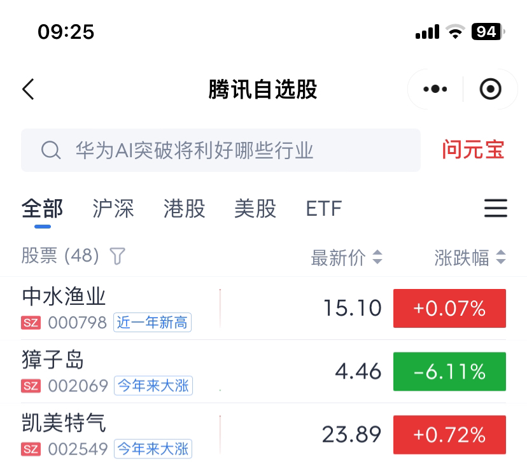
Task: Tap the stock filter funnel icon
Action: [118, 257]
